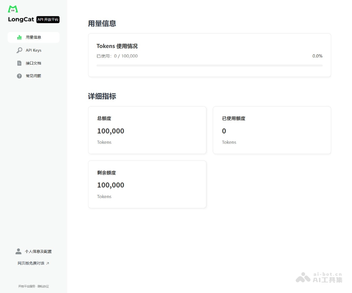Click the Tokens usage progress bar

[209, 65]
